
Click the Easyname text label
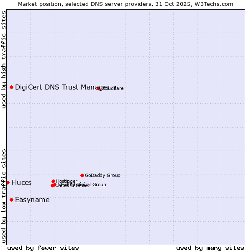click(x=32, y=200)
